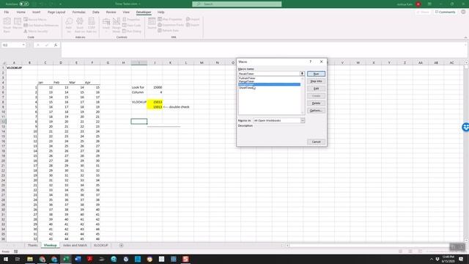
Task: Click Refresh Data in XML group
Action: click(x=169, y=31)
